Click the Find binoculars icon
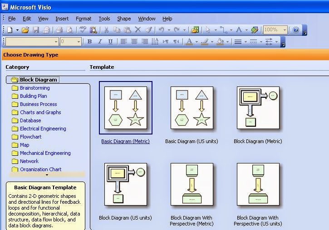The width and height of the screenshot is (329, 230). click(x=93, y=30)
